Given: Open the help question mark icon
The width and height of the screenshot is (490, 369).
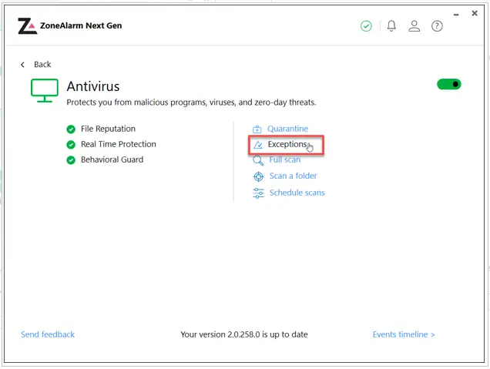Looking at the screenshot, I should [437, 26].
